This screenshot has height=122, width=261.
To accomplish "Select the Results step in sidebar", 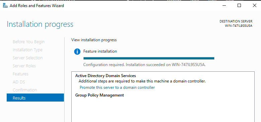I will (35, 98).
